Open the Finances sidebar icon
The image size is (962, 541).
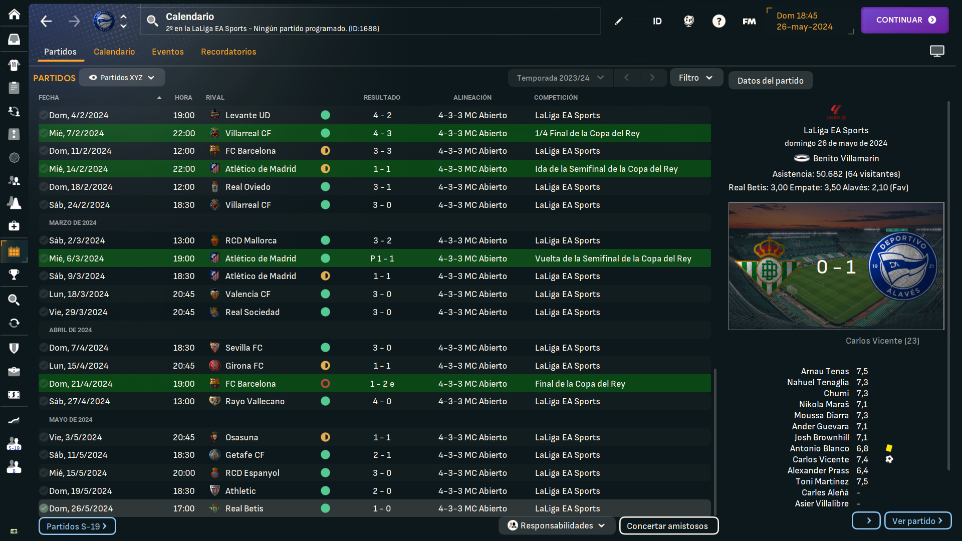pyautogui.click(x=14, y=395)
